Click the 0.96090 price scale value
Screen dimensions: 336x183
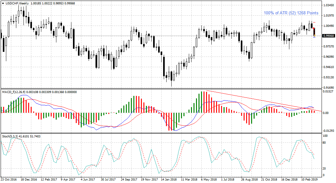[329, 57]
